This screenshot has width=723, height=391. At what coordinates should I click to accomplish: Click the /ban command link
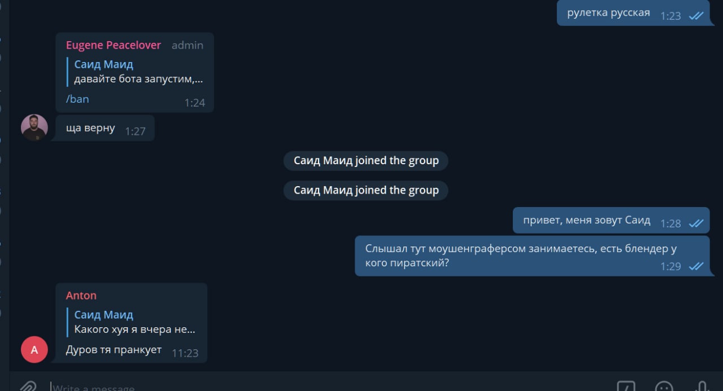coord(77,99)
